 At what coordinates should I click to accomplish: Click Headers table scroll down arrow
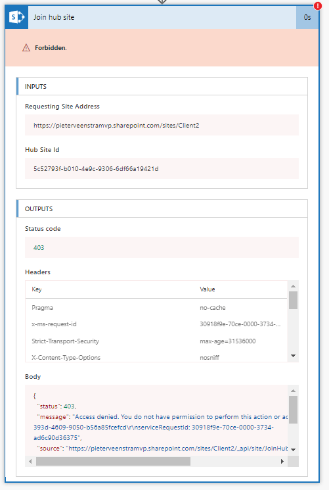click(x=293, y=356)
